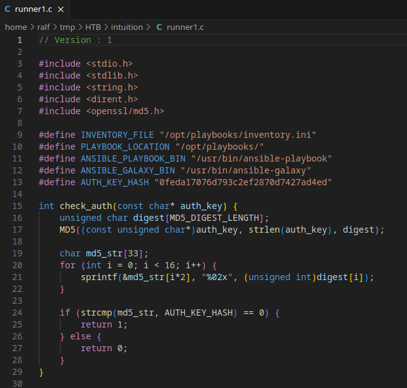The width and height of the screenshot is (407, 388).
Task: Click the <stdlib.h> include
Action: click(112, 75)
